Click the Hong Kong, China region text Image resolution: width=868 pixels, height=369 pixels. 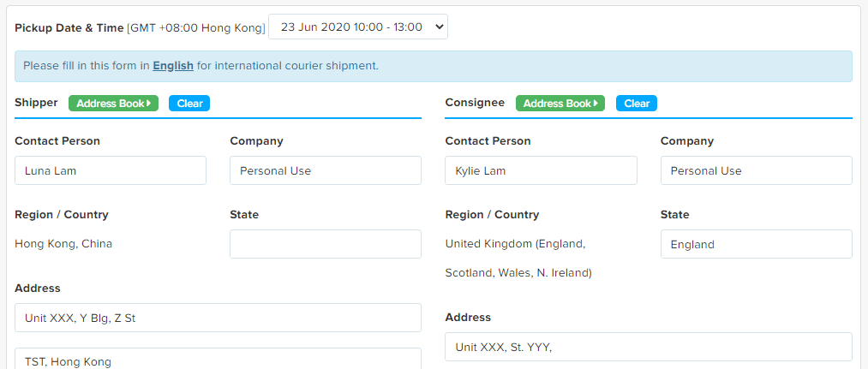[x=63, y=243]
